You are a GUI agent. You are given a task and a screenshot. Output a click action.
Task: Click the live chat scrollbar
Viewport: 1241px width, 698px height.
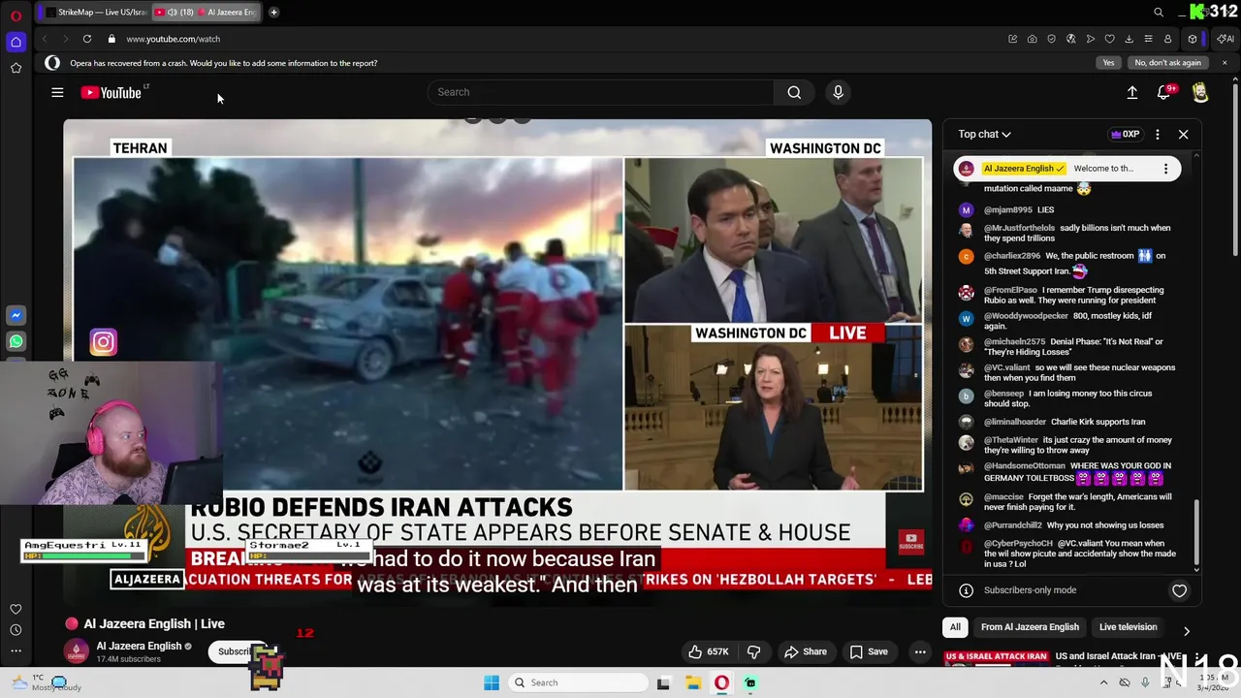click(1196, 534)
